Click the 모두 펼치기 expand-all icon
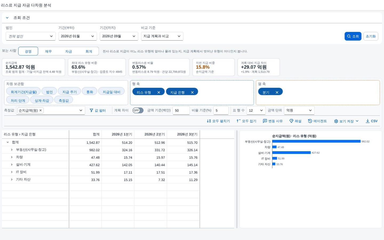The height and width of the screenshot is (240, 384). click(209, 121)
